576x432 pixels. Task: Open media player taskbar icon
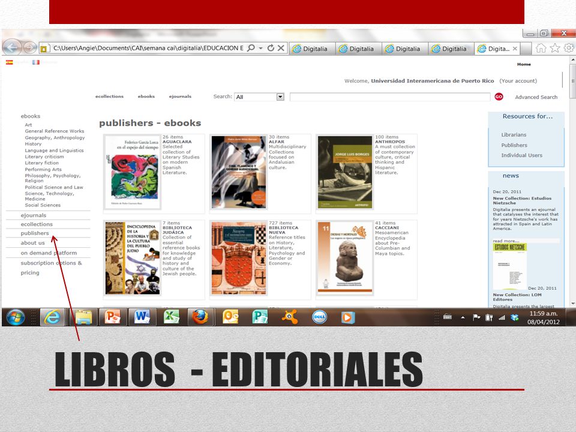pos(347,317)
